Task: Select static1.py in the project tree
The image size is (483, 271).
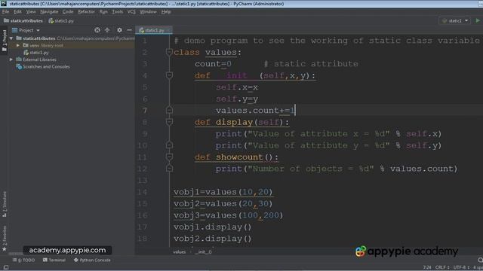Action: tap(36, 53)
